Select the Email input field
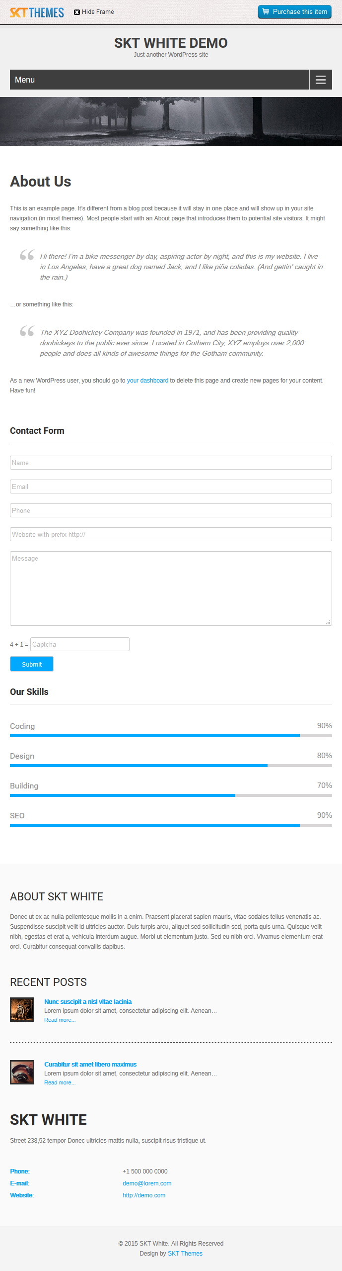342x1271 pixels. click(171, 487)
